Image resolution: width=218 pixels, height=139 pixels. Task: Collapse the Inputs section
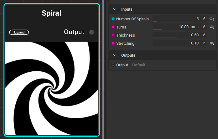pos(115,9)
